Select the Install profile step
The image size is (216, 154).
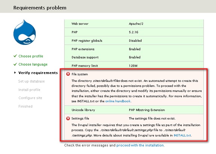[x=29, y=90]
